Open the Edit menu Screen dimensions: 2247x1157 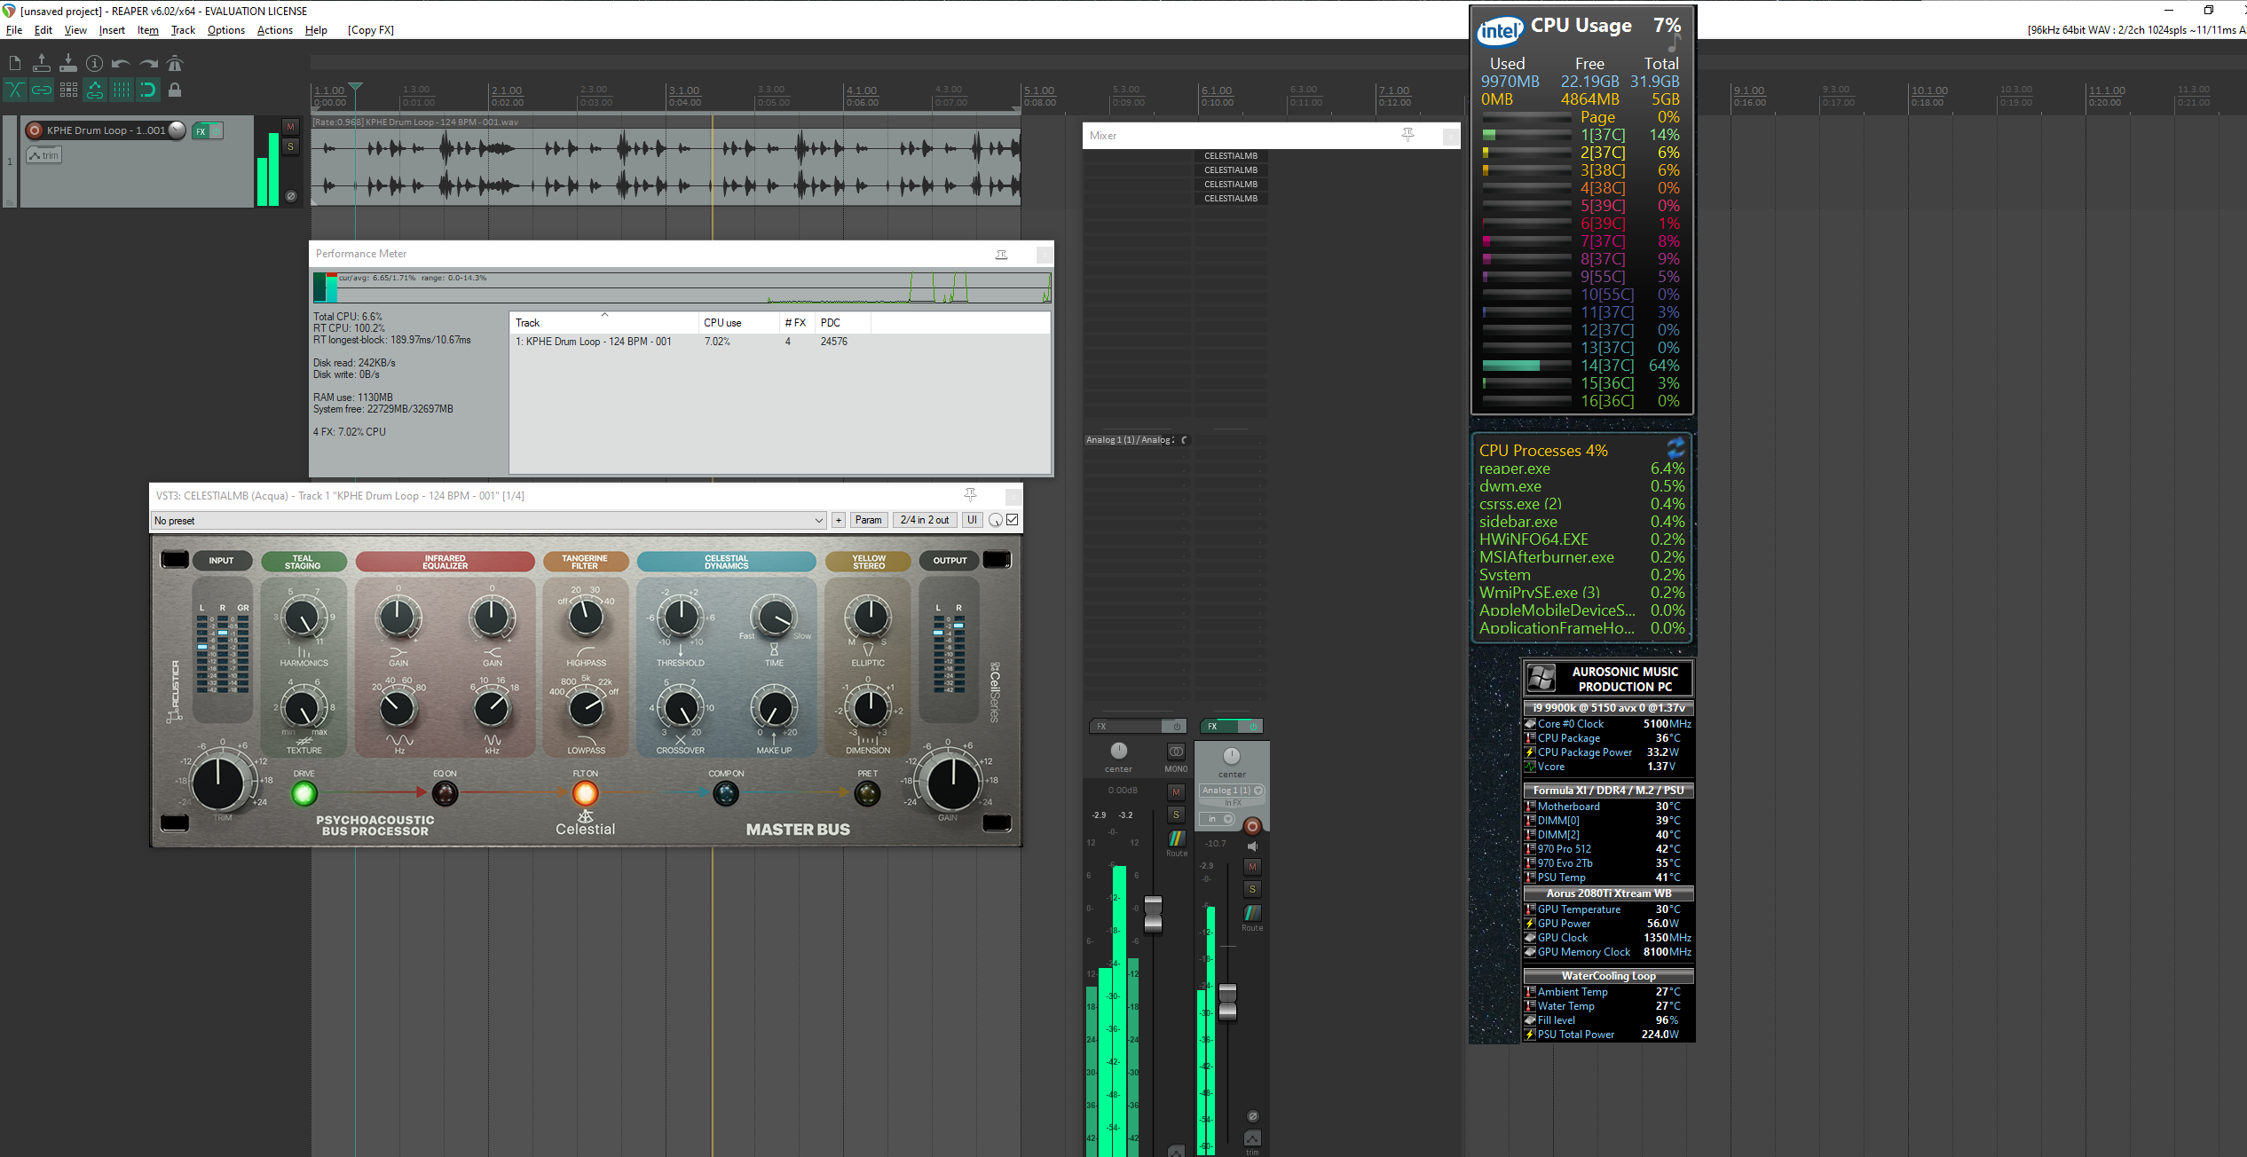(43, 30)
